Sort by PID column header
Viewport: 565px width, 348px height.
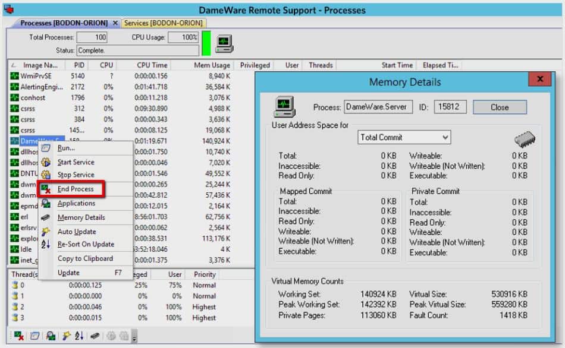pyautogui.click(x=76, y=65)
